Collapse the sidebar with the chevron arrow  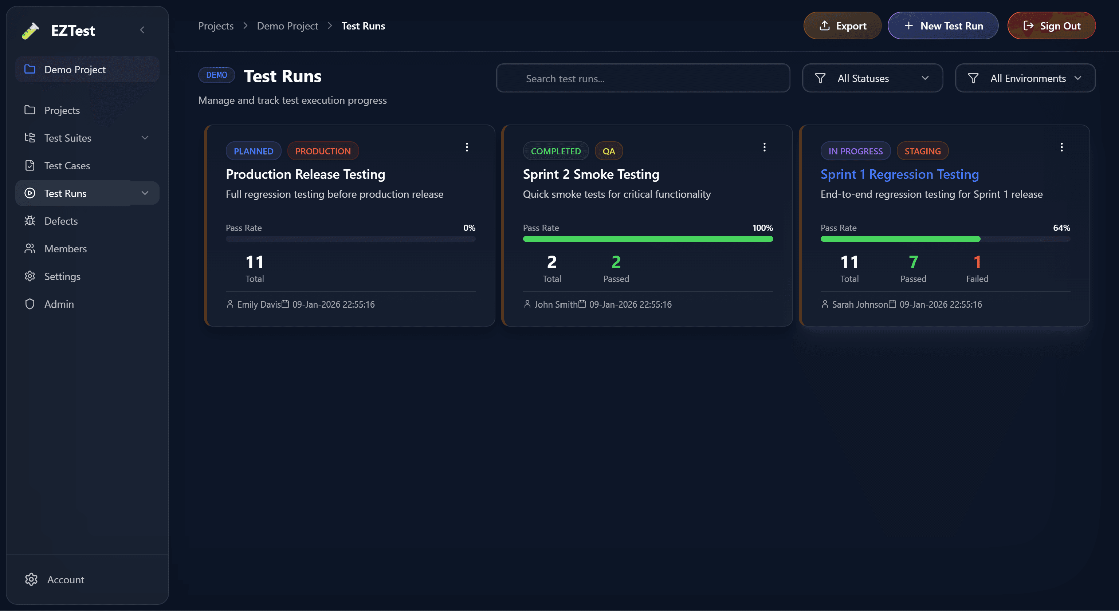pyautogui.click(x=142, y=29)
